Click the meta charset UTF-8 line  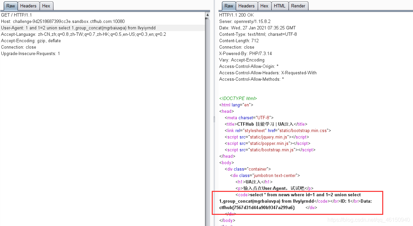(x=249, y=118)
